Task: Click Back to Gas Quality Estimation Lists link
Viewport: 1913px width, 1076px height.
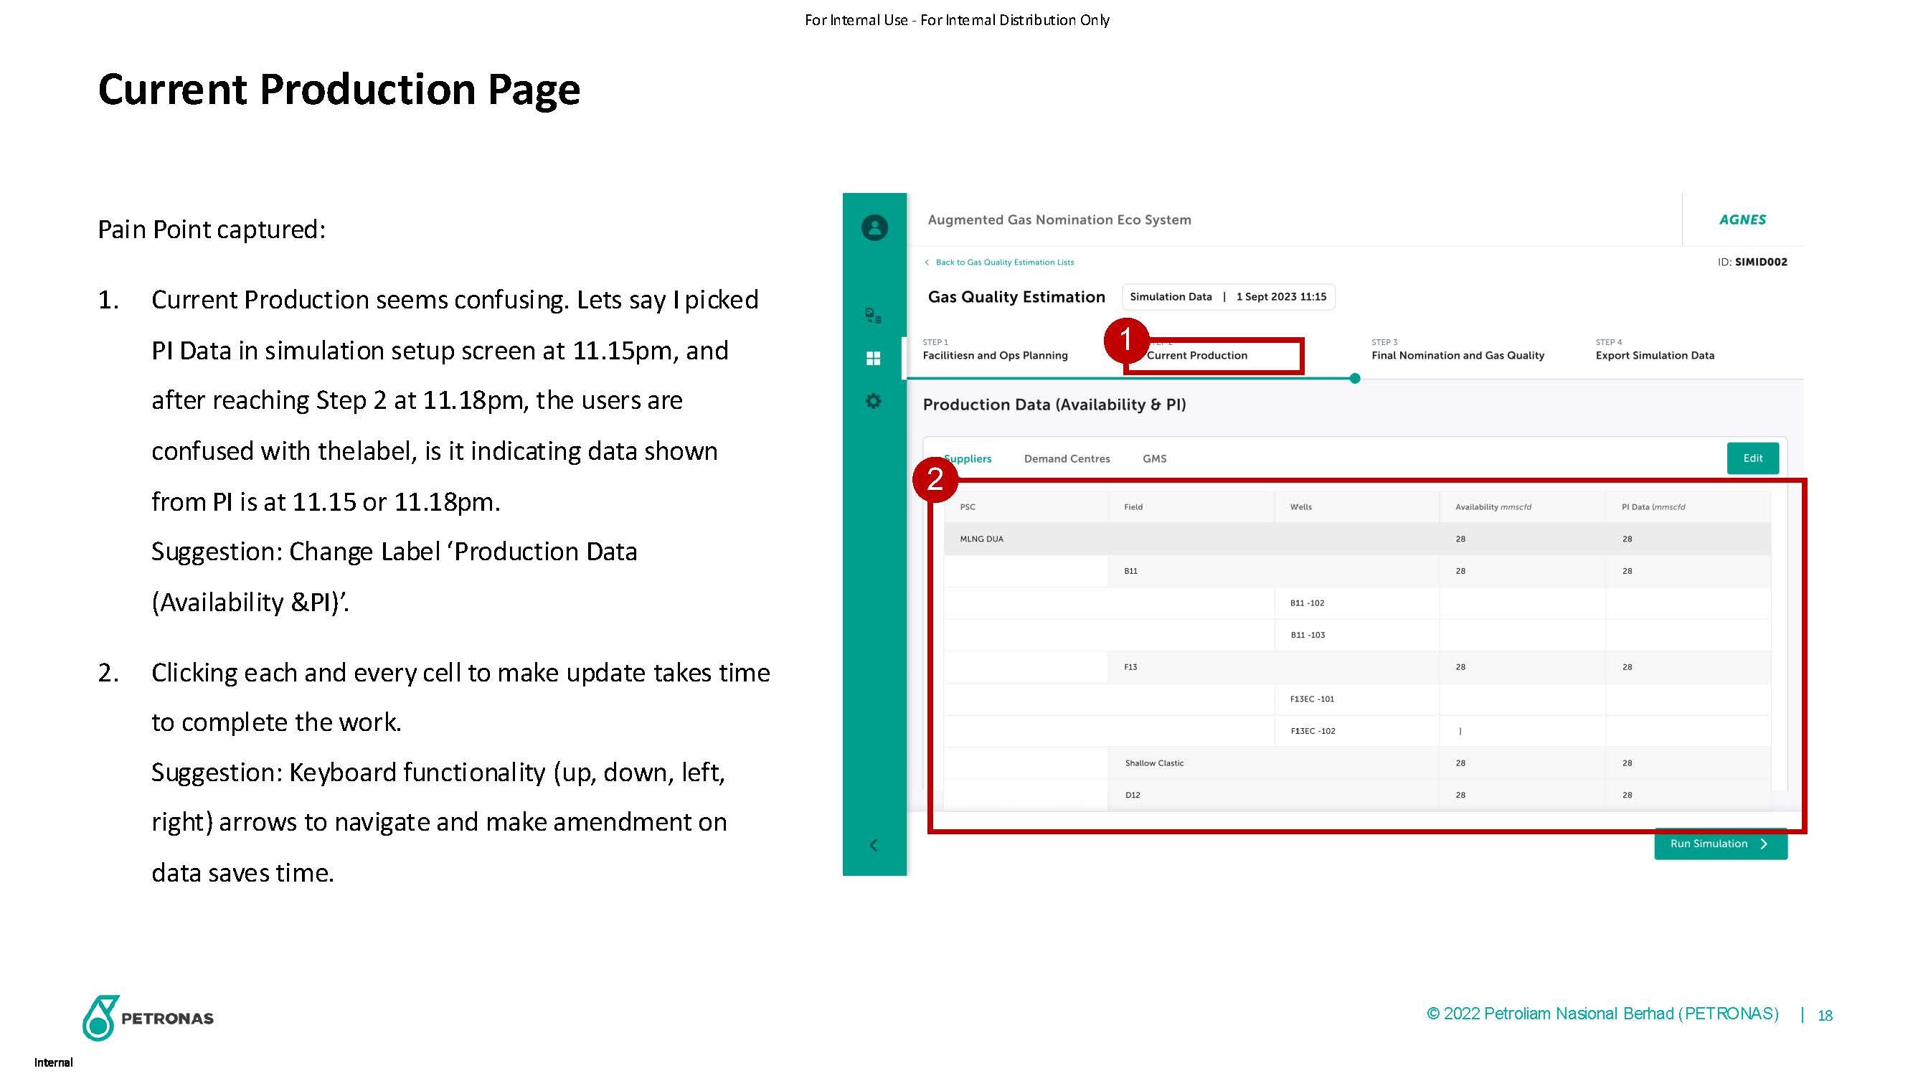Action: 1004,262
